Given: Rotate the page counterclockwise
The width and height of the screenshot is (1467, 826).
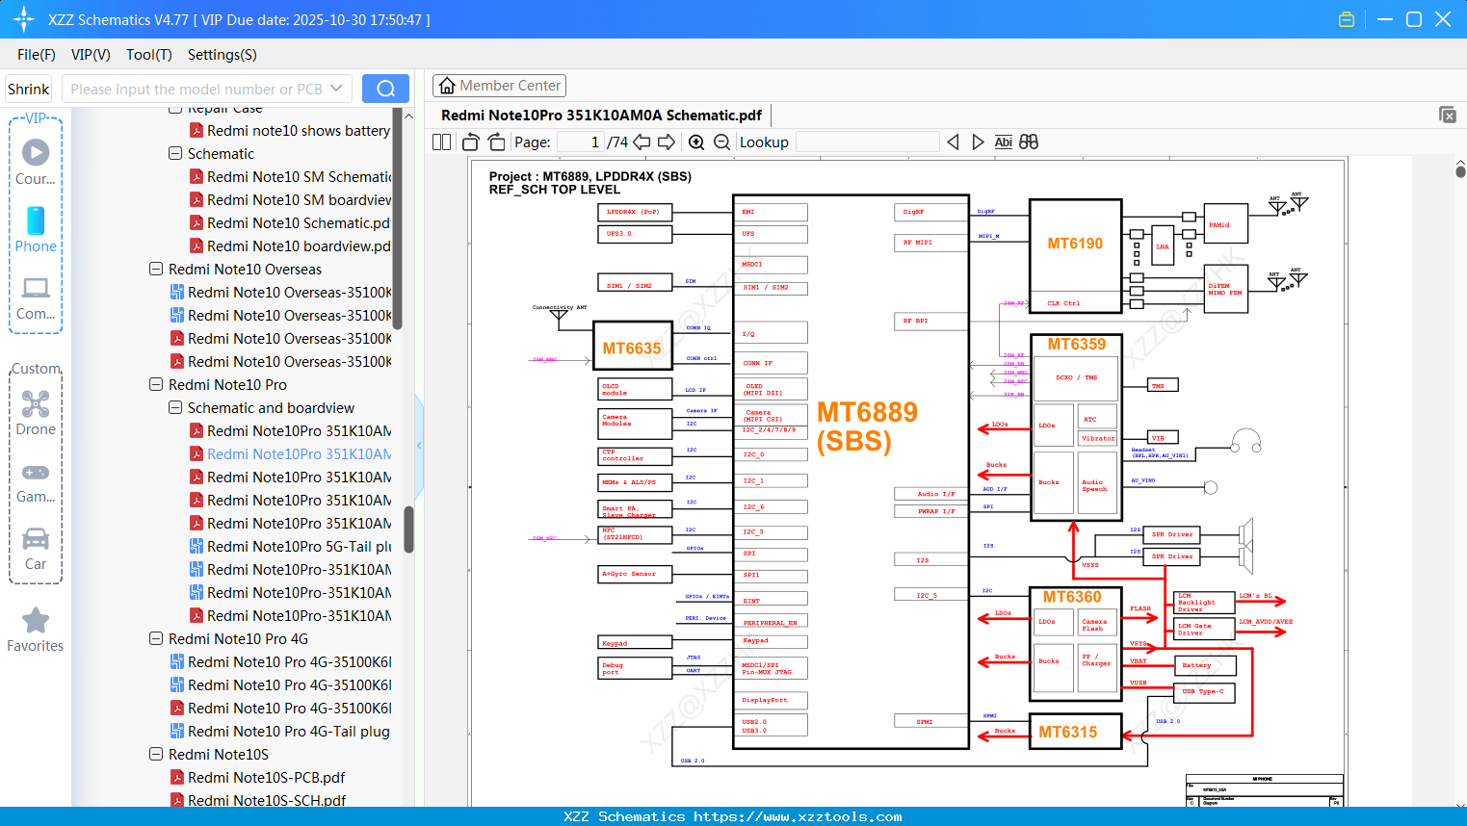Looking at the screenshot, I should click(471, 142).
